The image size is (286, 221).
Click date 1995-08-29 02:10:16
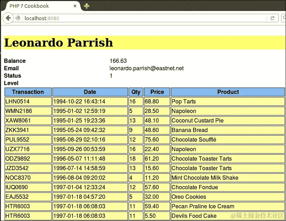click(90, 139)
